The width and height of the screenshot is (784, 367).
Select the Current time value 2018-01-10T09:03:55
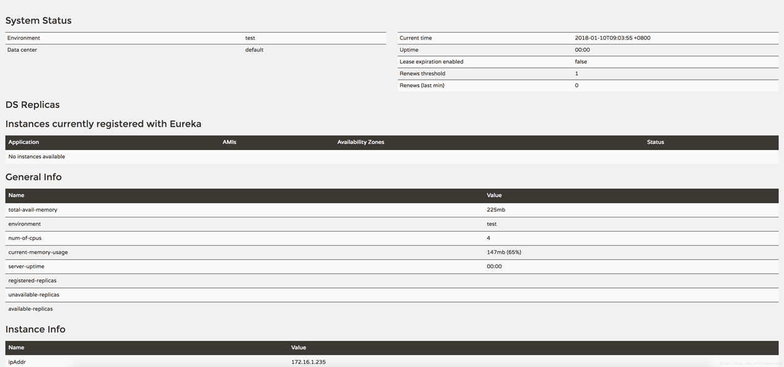tap(612, 38)
